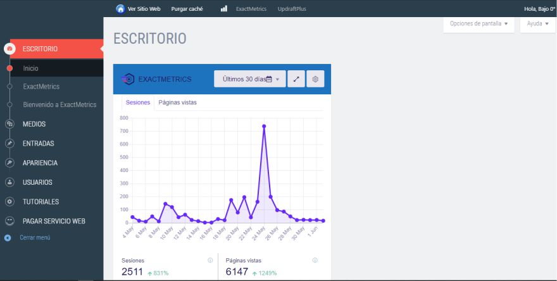Click the Usuarios person icon
Image resolution: width=557 pixels, height=281 pixels.
[9, 182]
